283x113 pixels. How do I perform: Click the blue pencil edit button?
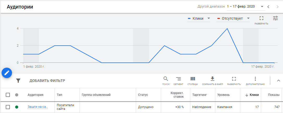pos(7,73)
